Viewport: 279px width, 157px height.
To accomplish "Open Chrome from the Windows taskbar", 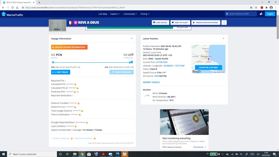I will point(82,154).
